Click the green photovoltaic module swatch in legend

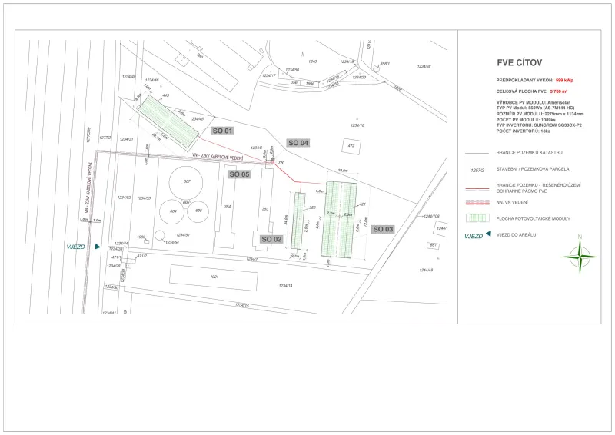click(477, 218)
